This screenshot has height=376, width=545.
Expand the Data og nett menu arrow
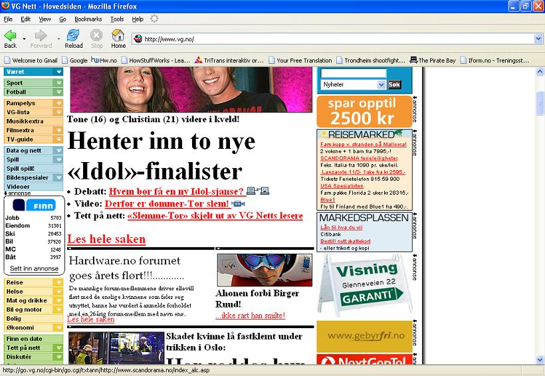(x=58, y=151)
